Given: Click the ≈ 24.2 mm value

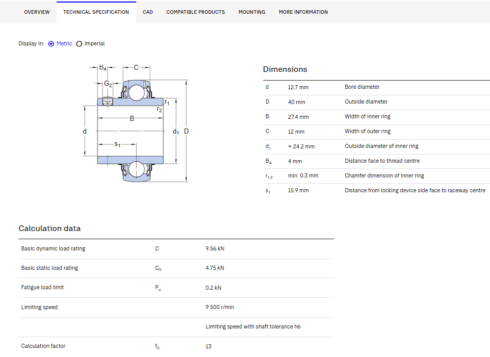Looking at the screenshot, I should coord(301,146).
